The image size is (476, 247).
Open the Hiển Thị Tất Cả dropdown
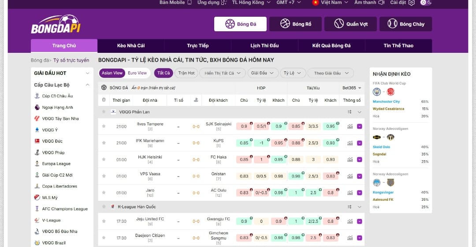click(222, 73)
